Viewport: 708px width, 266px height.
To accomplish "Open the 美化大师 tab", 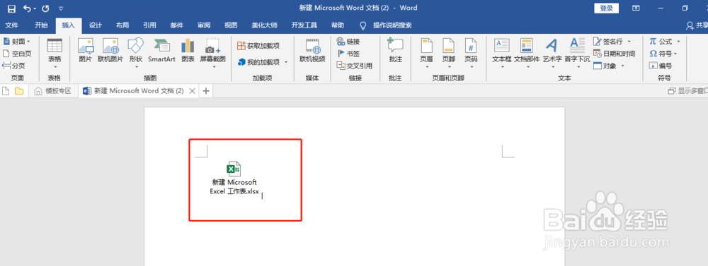I will coord(265,25).
